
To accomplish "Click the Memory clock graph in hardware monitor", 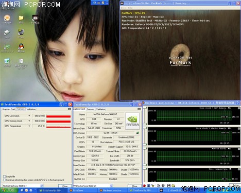I will coord(194,156).
